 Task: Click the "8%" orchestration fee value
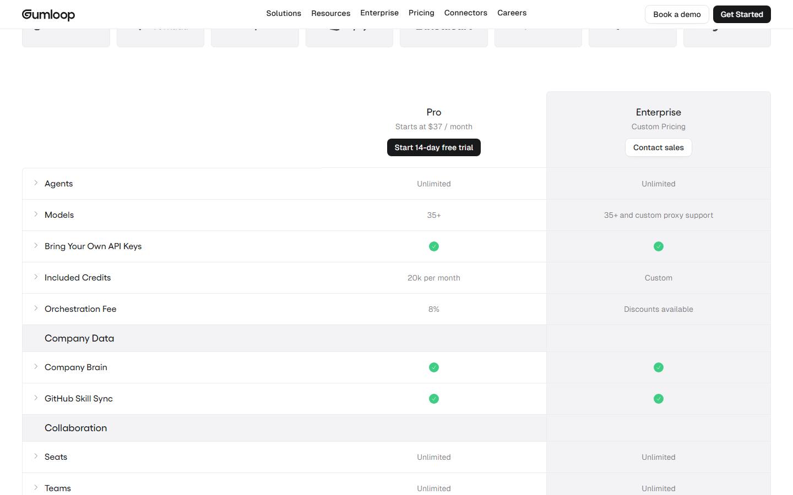click(x=434, y=309)
